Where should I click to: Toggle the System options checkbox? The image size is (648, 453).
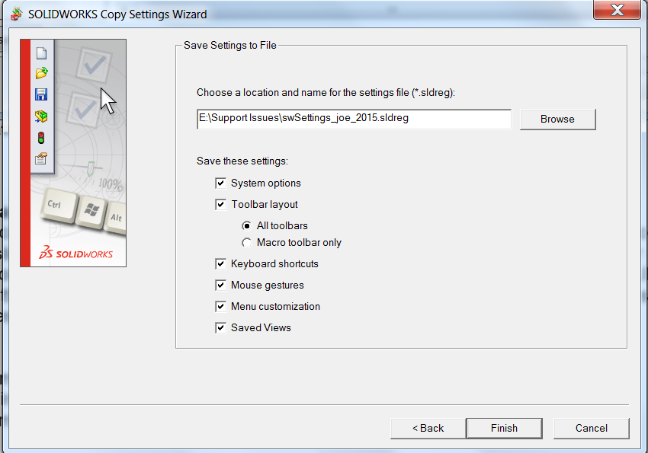(220, 183)
